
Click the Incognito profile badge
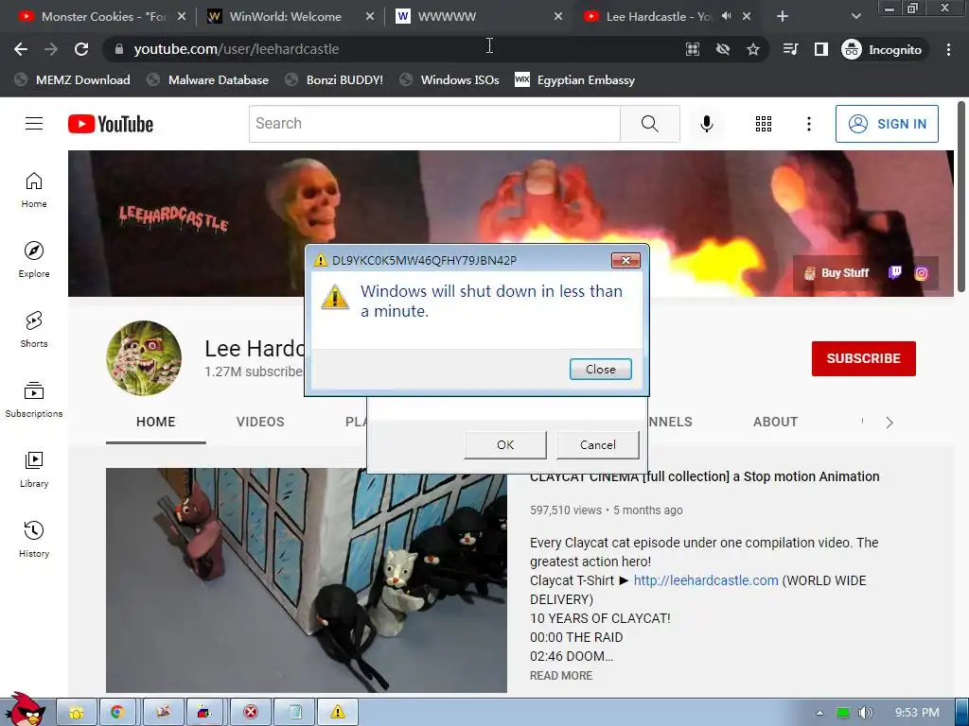click(x=882, y=49)
